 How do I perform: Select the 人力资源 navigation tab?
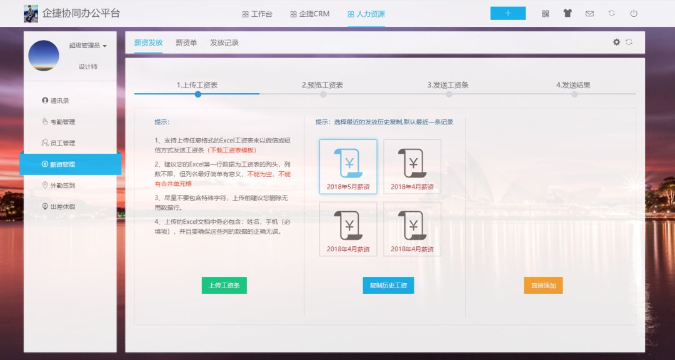tap(366, 14)
